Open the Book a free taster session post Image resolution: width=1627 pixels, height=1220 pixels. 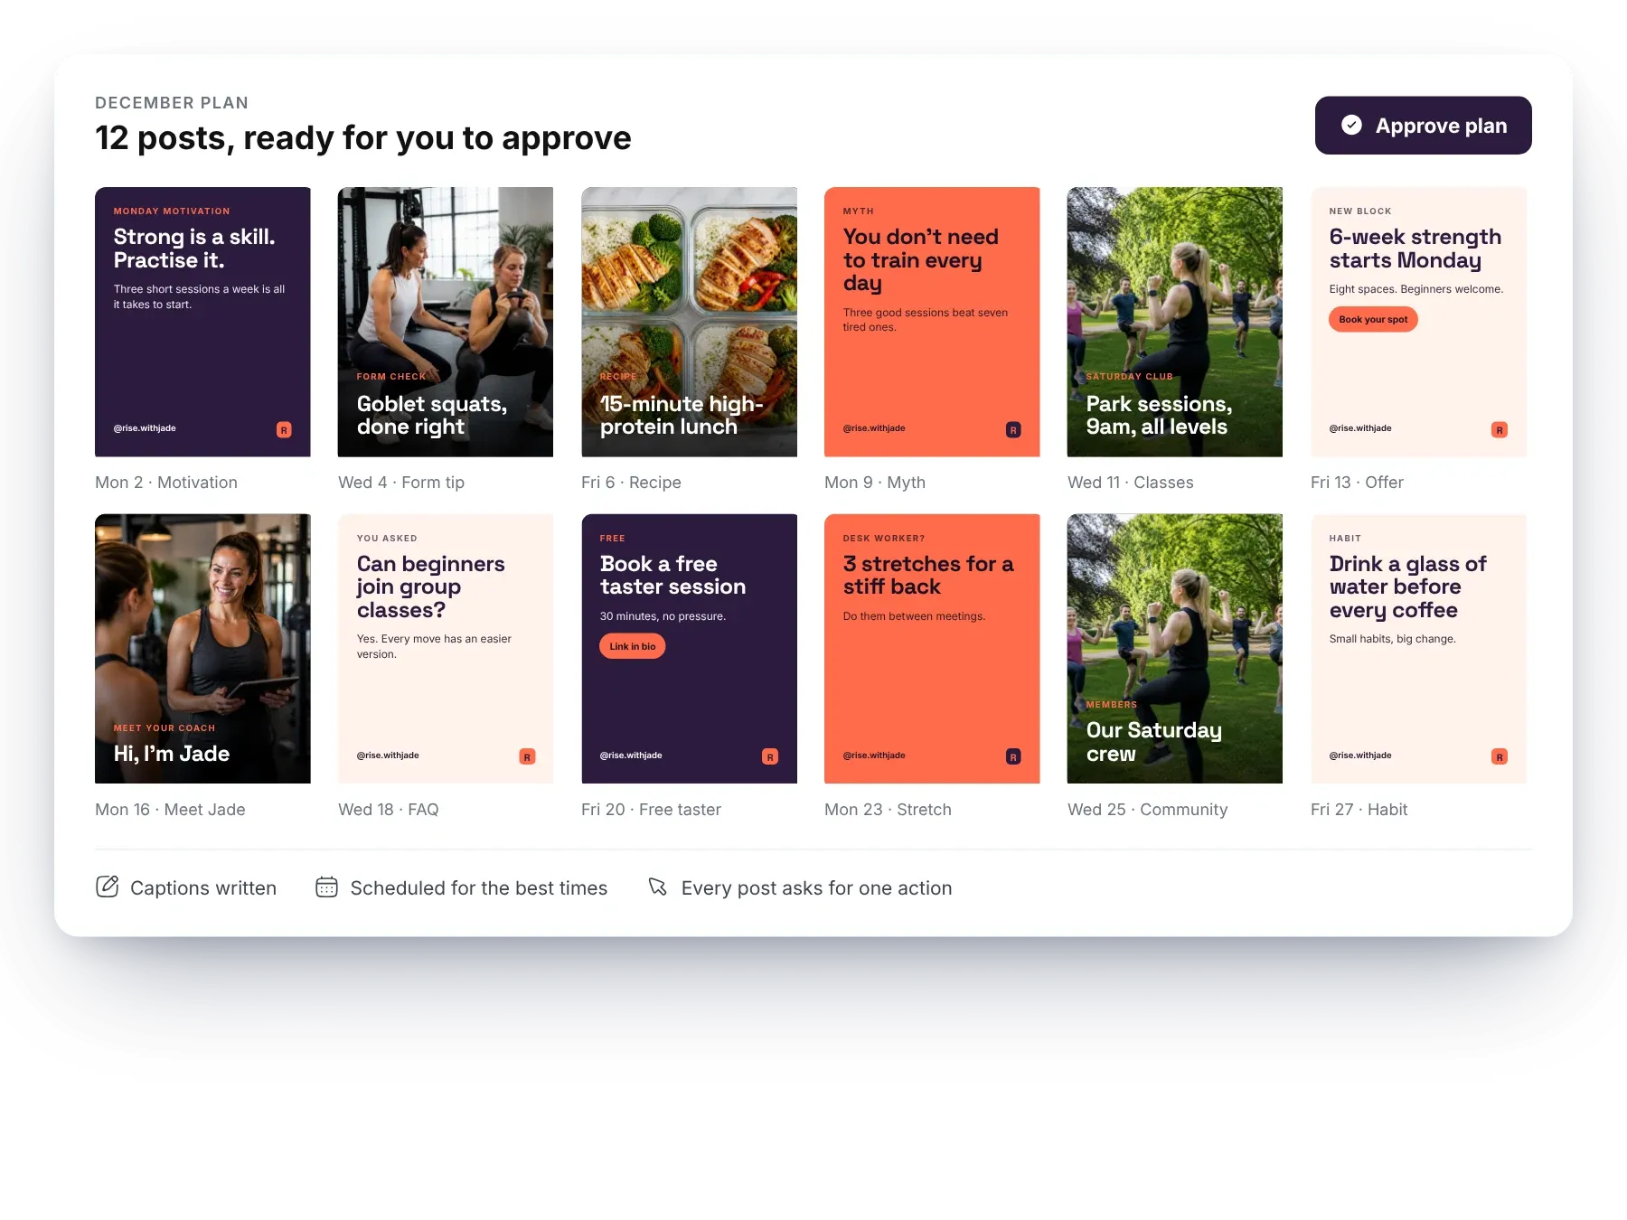pos(689,649)
